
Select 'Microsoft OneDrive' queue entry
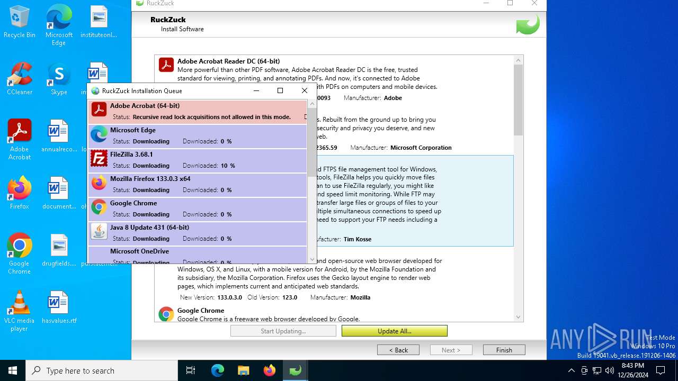198,255
